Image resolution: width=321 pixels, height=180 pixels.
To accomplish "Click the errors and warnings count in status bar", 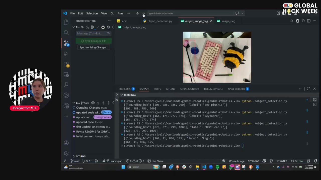I will point(135,161).
